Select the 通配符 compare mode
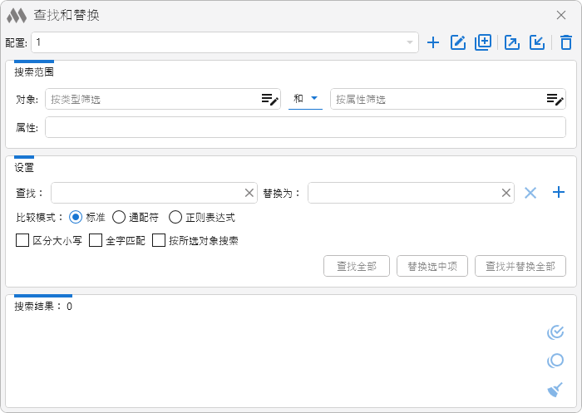 click(x=119, y=218)
